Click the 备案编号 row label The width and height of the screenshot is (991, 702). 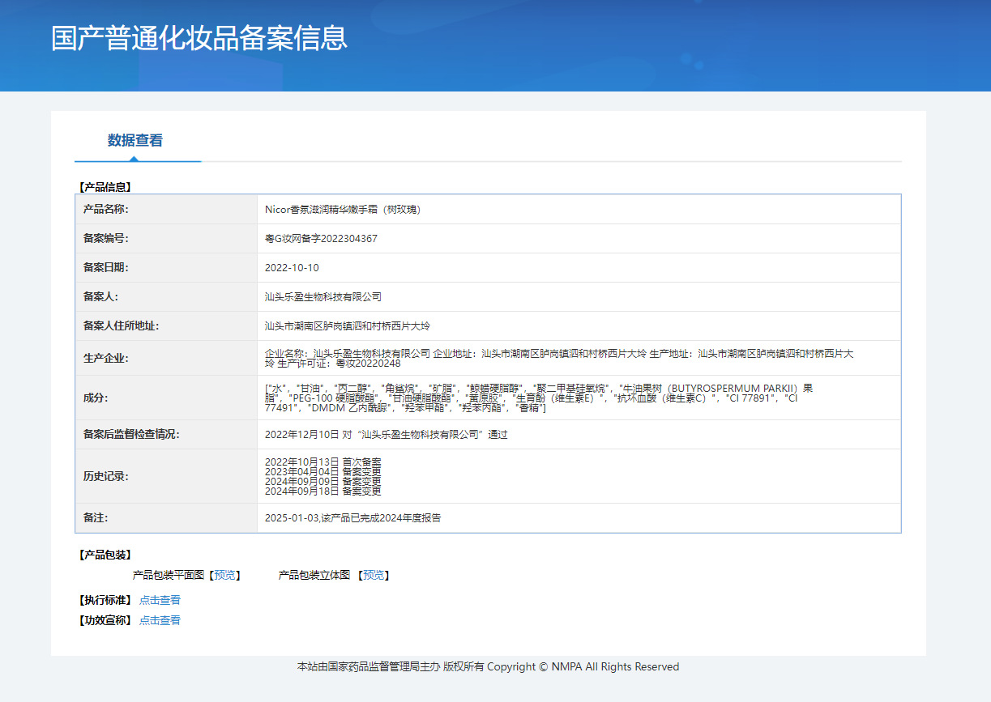(x=105, y=238)
